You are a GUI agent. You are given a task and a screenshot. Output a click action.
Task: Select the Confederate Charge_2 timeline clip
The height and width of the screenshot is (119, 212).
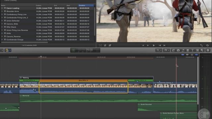tap(175, 87)
